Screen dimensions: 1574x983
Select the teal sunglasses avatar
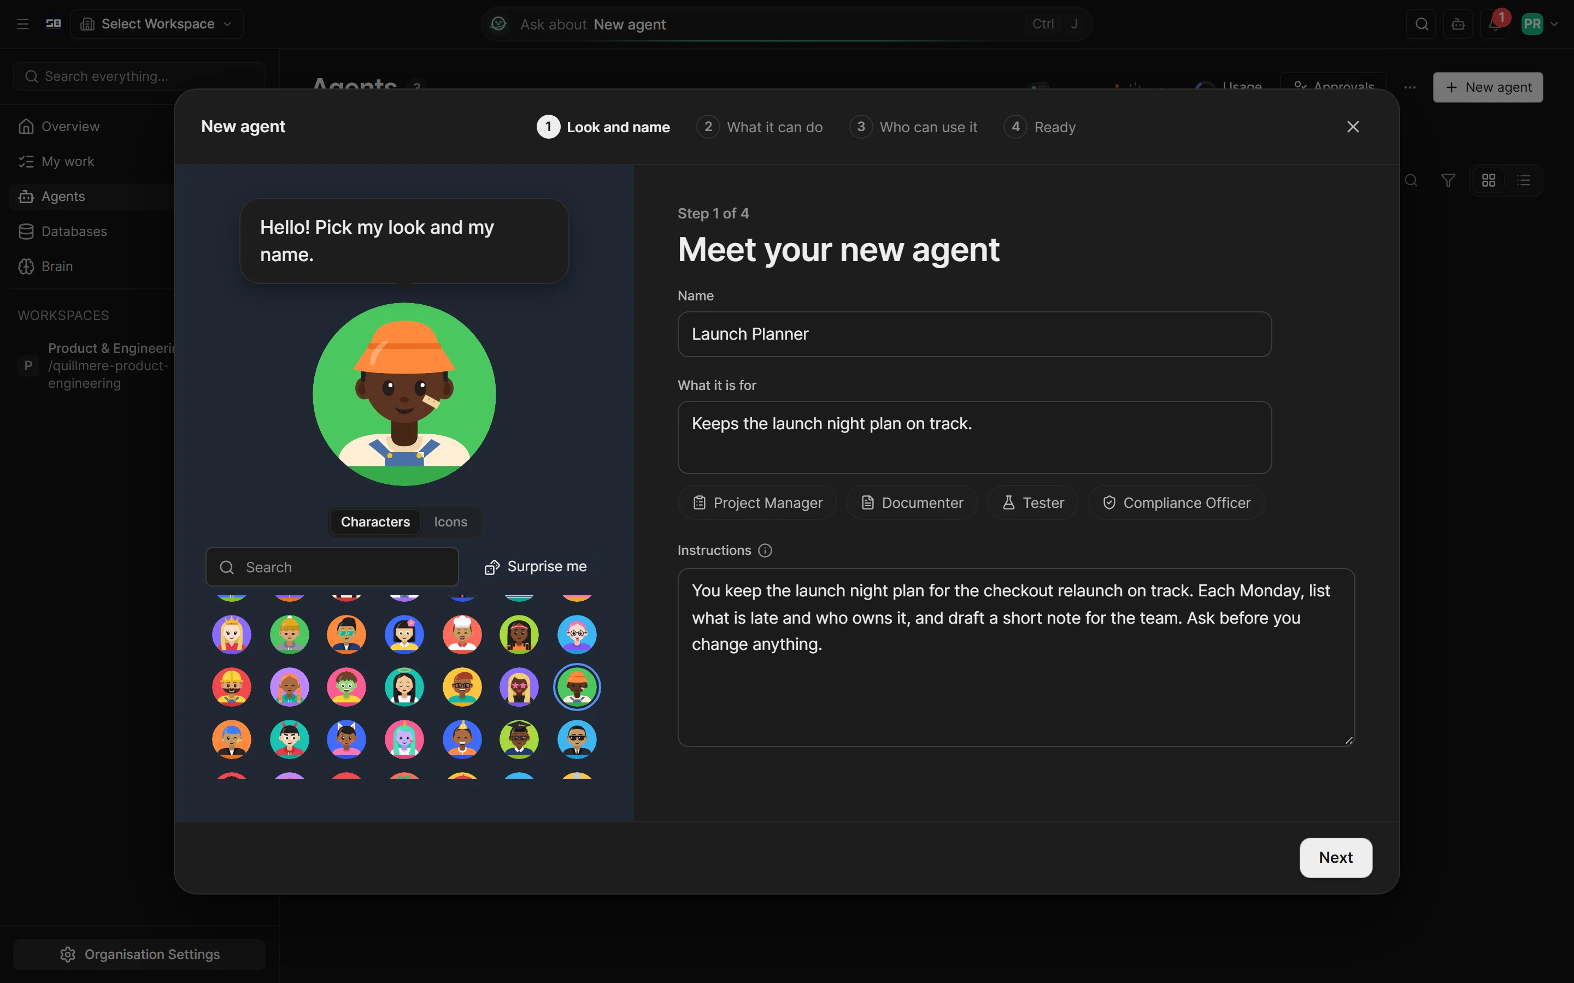346,635
